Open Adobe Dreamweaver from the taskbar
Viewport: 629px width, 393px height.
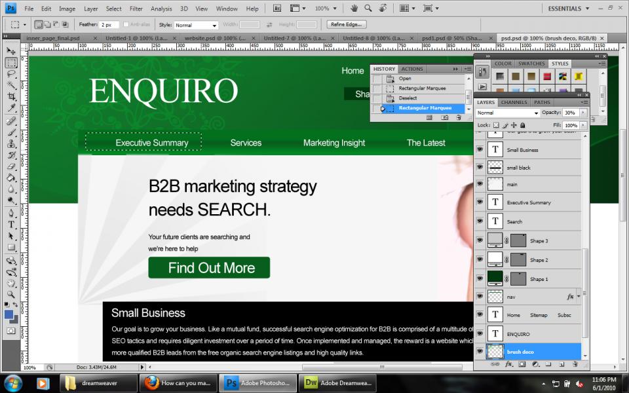click(x=339, y=383)
